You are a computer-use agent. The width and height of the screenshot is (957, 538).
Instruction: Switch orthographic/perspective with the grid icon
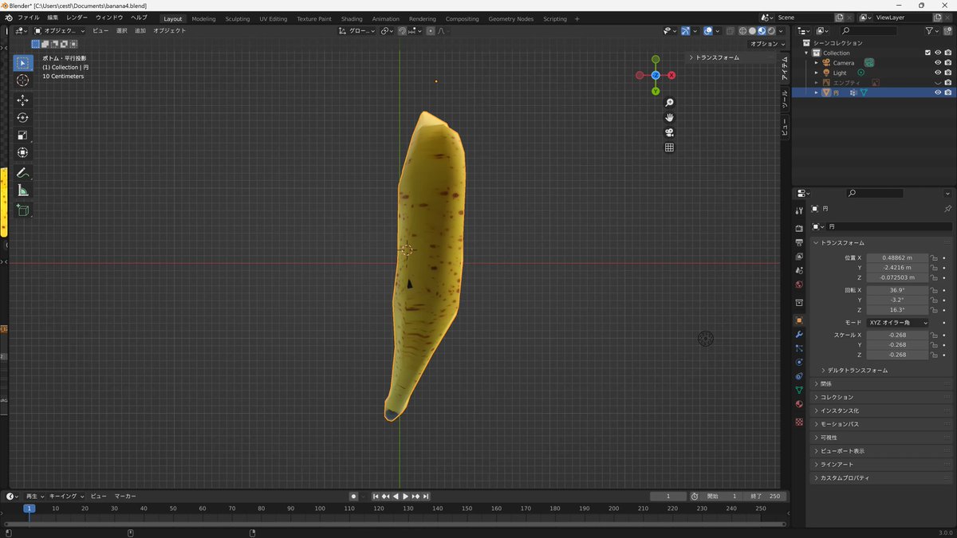[x=669, y=147]
